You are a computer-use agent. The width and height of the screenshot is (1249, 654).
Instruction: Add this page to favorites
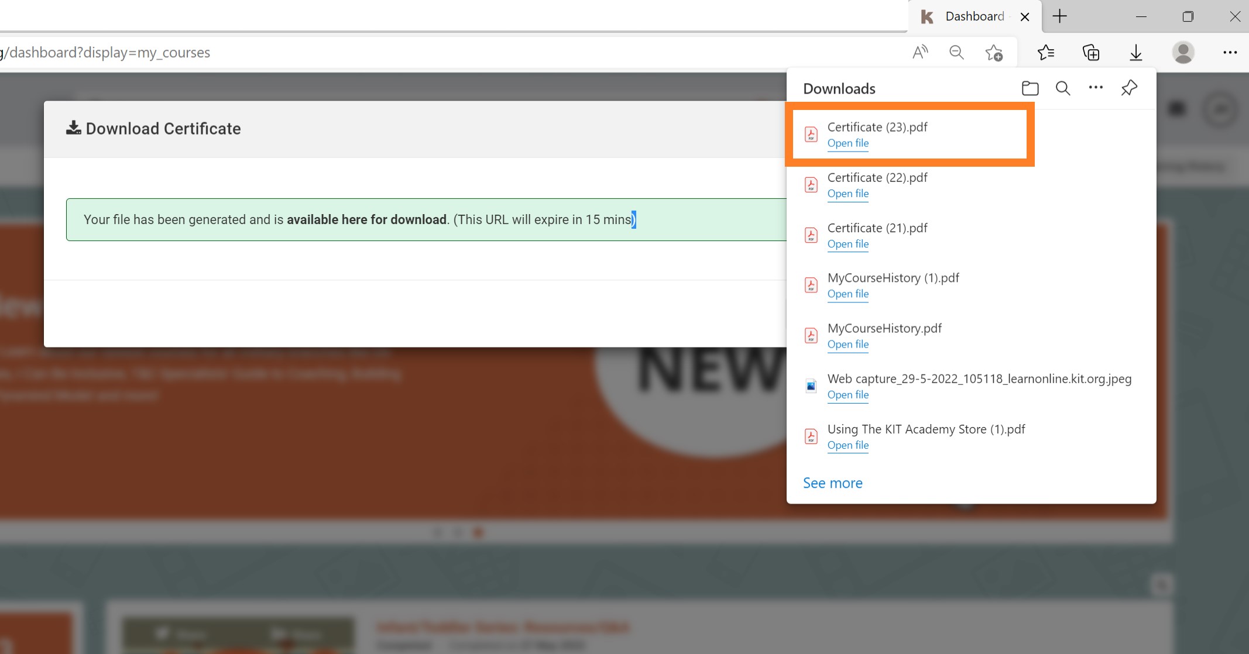[x=994, y=53]
